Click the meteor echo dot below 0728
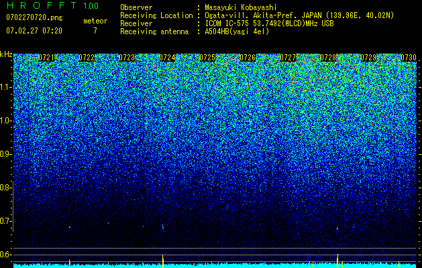Screen dimensions: 422x268 pyautogui.click(x=337, y=228)
